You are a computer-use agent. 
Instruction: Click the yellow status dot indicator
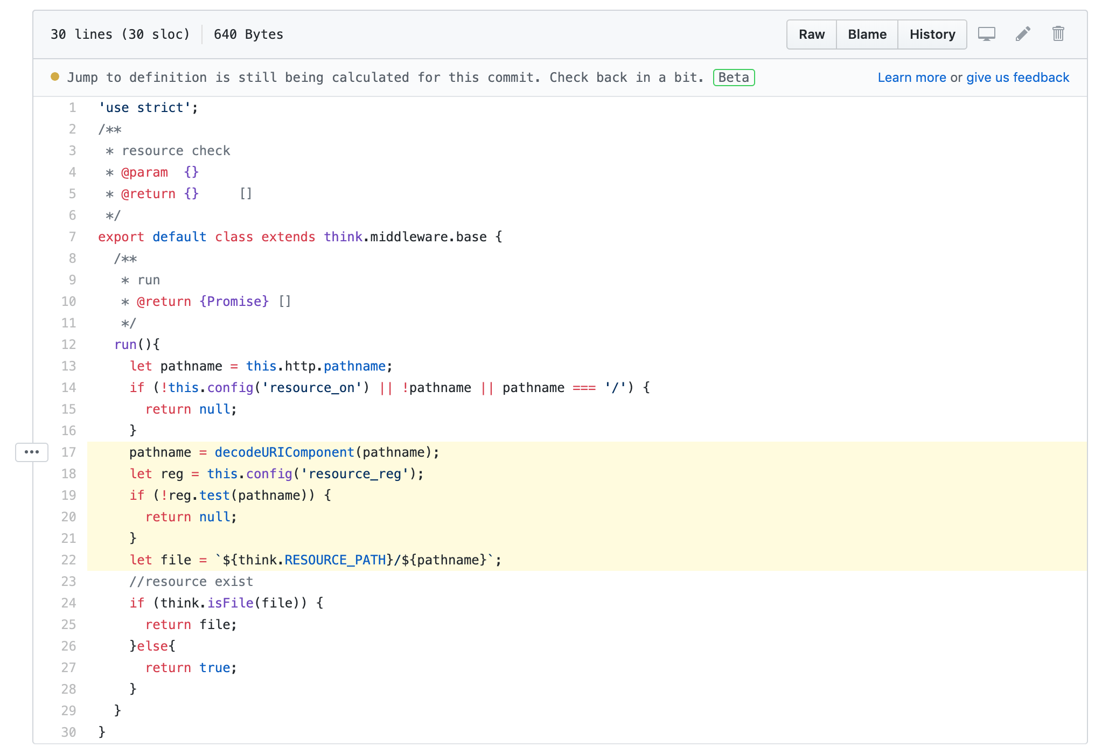tap(55, 76)
